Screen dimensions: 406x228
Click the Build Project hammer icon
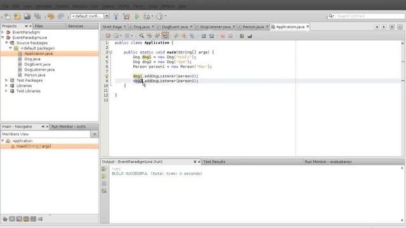[x=116, y=16]
